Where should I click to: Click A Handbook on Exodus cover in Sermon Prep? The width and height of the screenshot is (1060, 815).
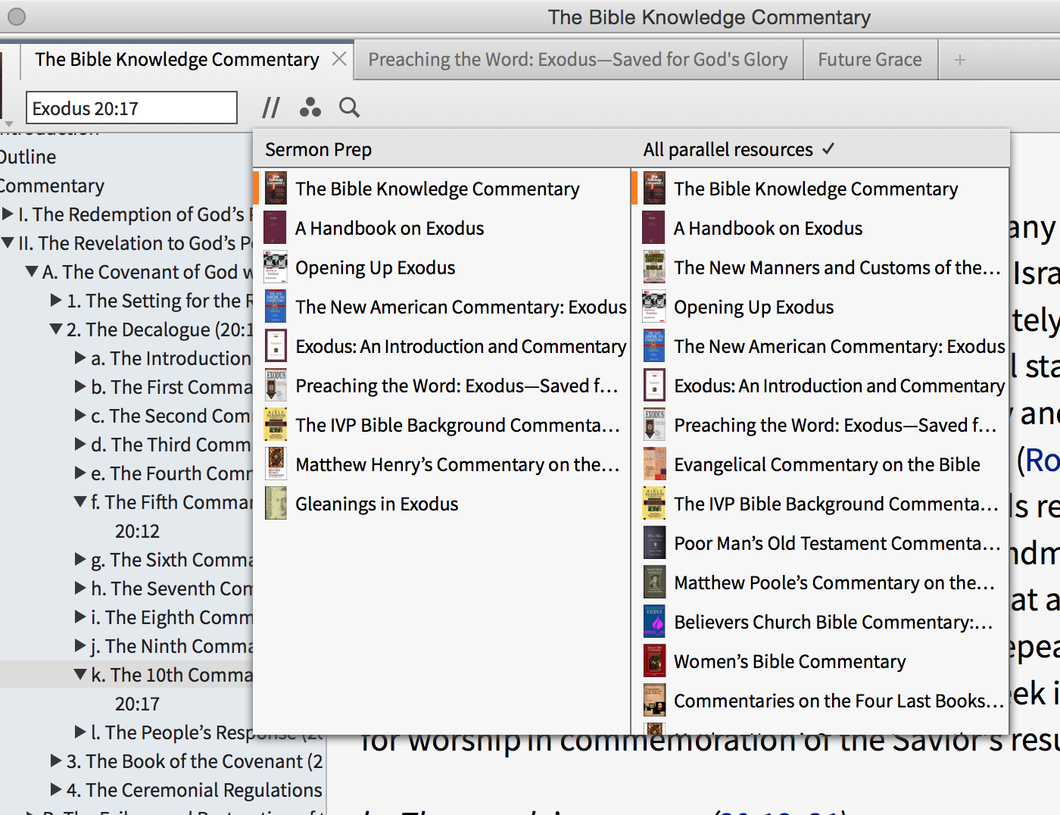point(276,228)
